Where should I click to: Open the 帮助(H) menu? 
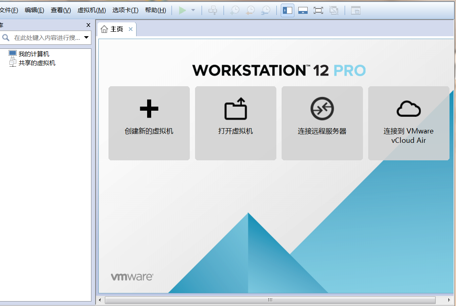156,10
